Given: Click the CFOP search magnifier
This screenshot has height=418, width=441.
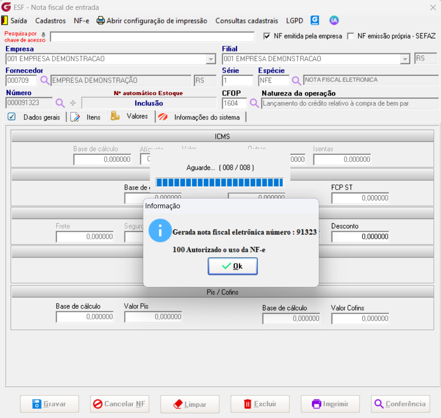Looking at the screenshot, I should (254, 103).
